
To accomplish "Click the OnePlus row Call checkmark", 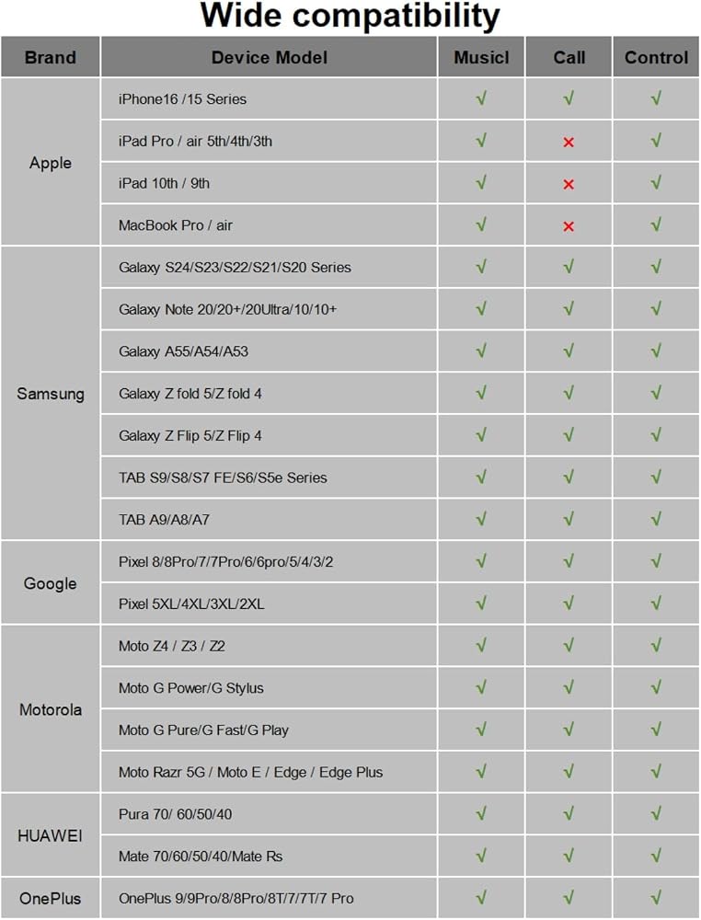I will (x=569, y=898).
